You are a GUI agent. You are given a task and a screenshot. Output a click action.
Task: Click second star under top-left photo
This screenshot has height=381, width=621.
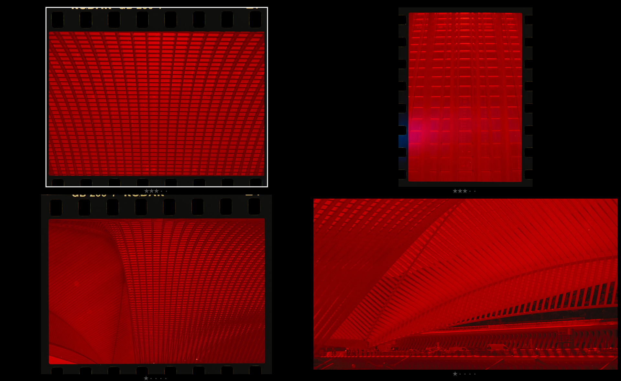[151, 191]
